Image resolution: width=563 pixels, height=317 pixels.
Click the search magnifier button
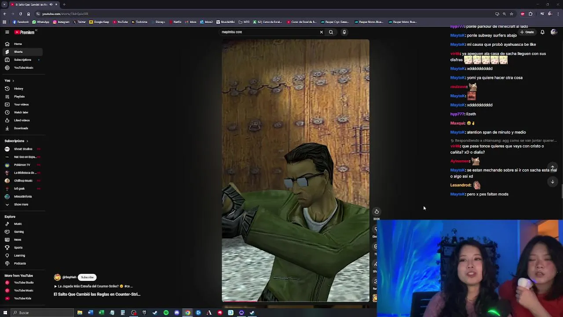[x=331, y=32]
